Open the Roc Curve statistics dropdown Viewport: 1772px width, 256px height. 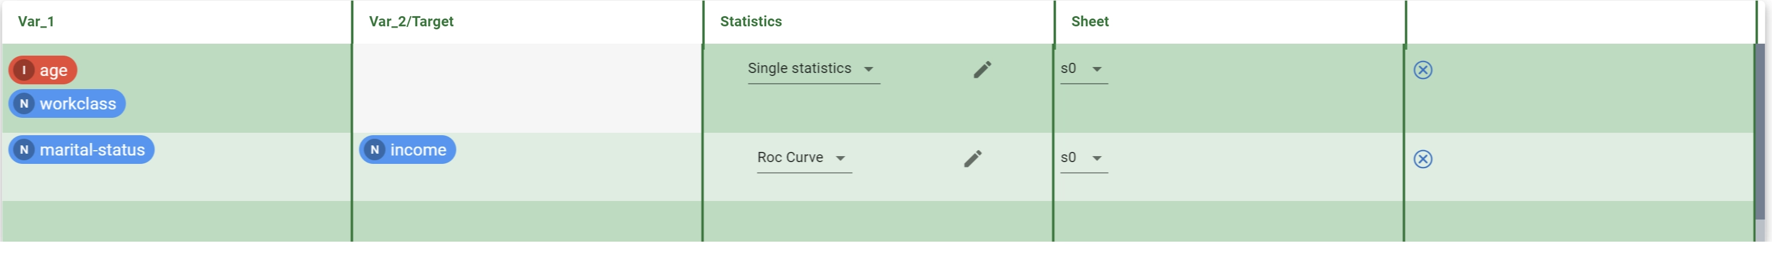point(804,159)
